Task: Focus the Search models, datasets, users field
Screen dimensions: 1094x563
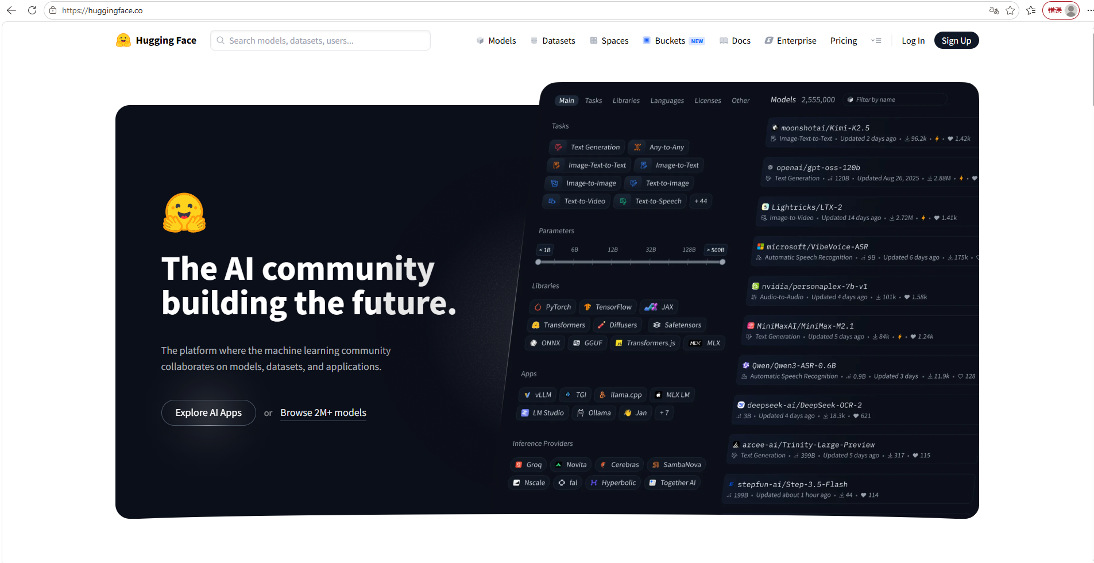Action: click(320, 40)
